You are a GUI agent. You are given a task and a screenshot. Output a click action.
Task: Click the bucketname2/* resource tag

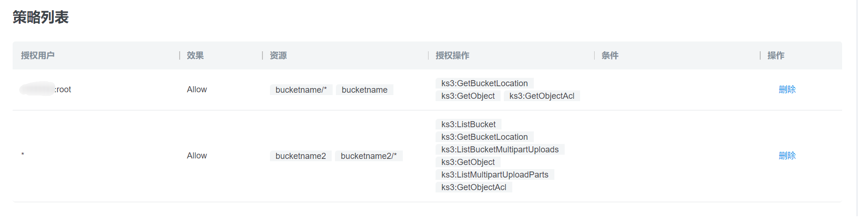point(369,156)
